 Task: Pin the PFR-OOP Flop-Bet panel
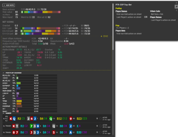click(x=176, y=7)
